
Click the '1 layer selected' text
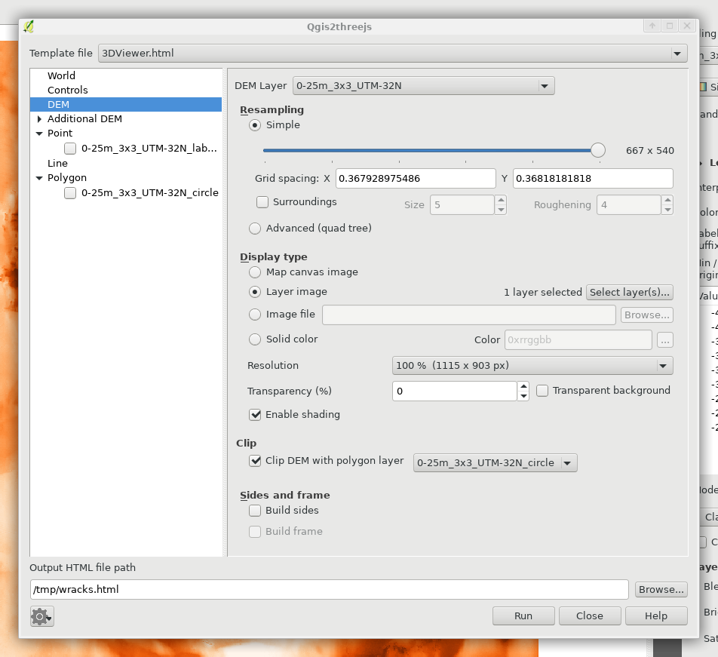pos(542,292)
